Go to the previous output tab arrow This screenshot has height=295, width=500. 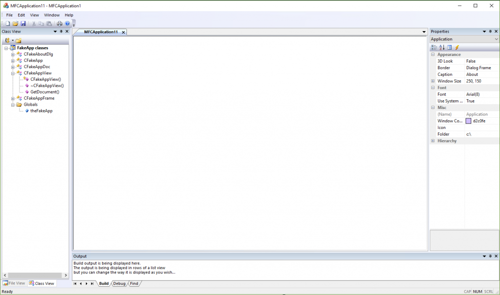[x=81, y=283]
